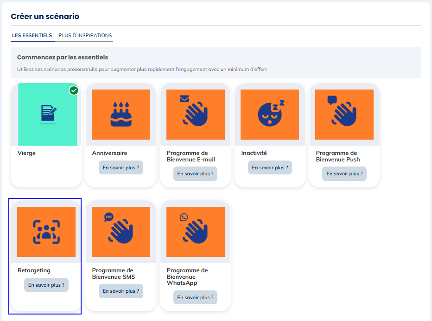Image resolution: width=432 pixels, height=321 pixels.
Task: Click En savoir plus for Programme de Bienvenue Push
Action: tap(344, 173)
